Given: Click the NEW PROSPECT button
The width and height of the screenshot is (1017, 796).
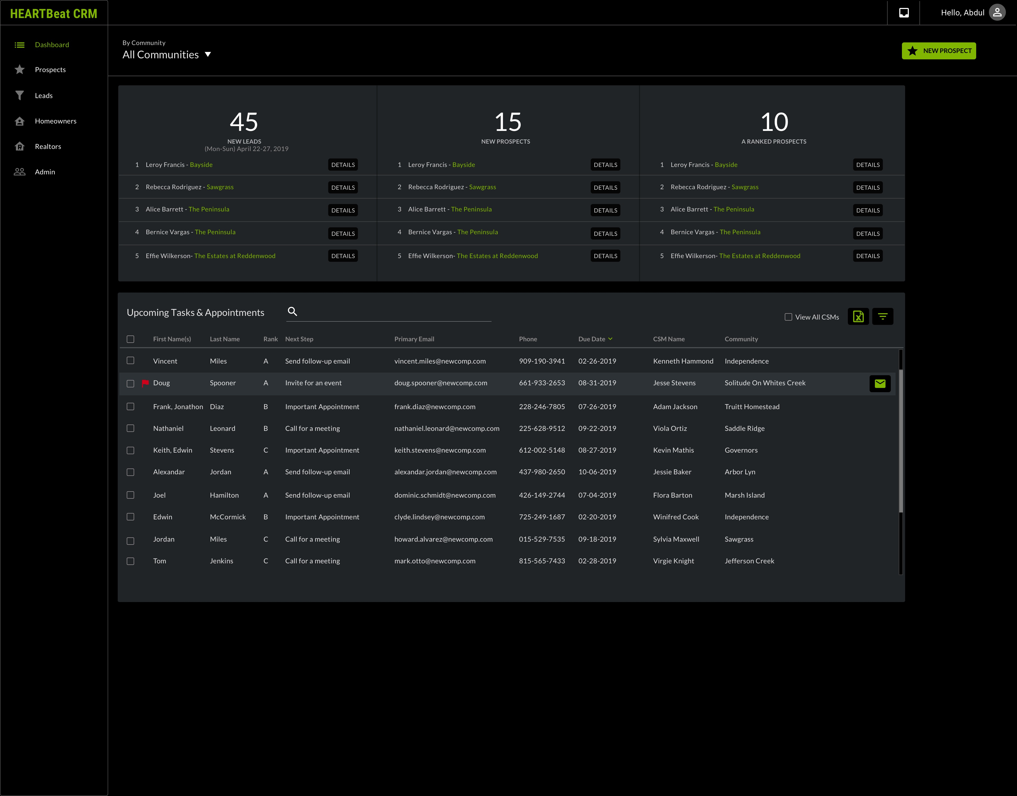Looking at the screenshot, I should (x=938, y=51).
